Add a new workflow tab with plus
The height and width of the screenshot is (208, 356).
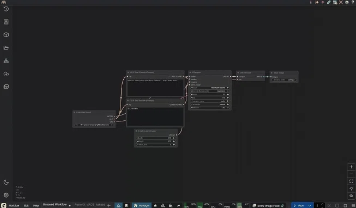pos(109,205)
